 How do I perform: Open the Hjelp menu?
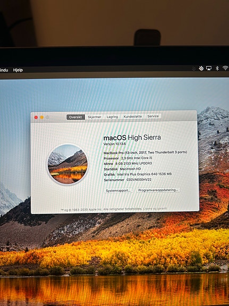18,70
